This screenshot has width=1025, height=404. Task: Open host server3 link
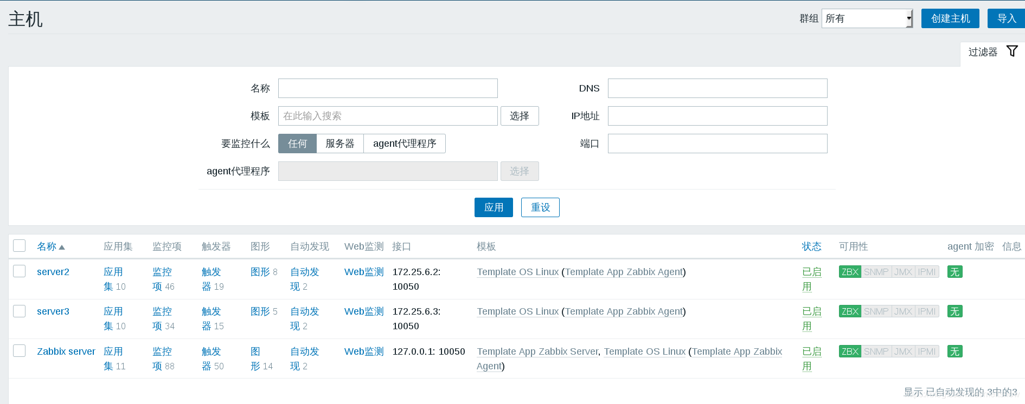[53, 311]
